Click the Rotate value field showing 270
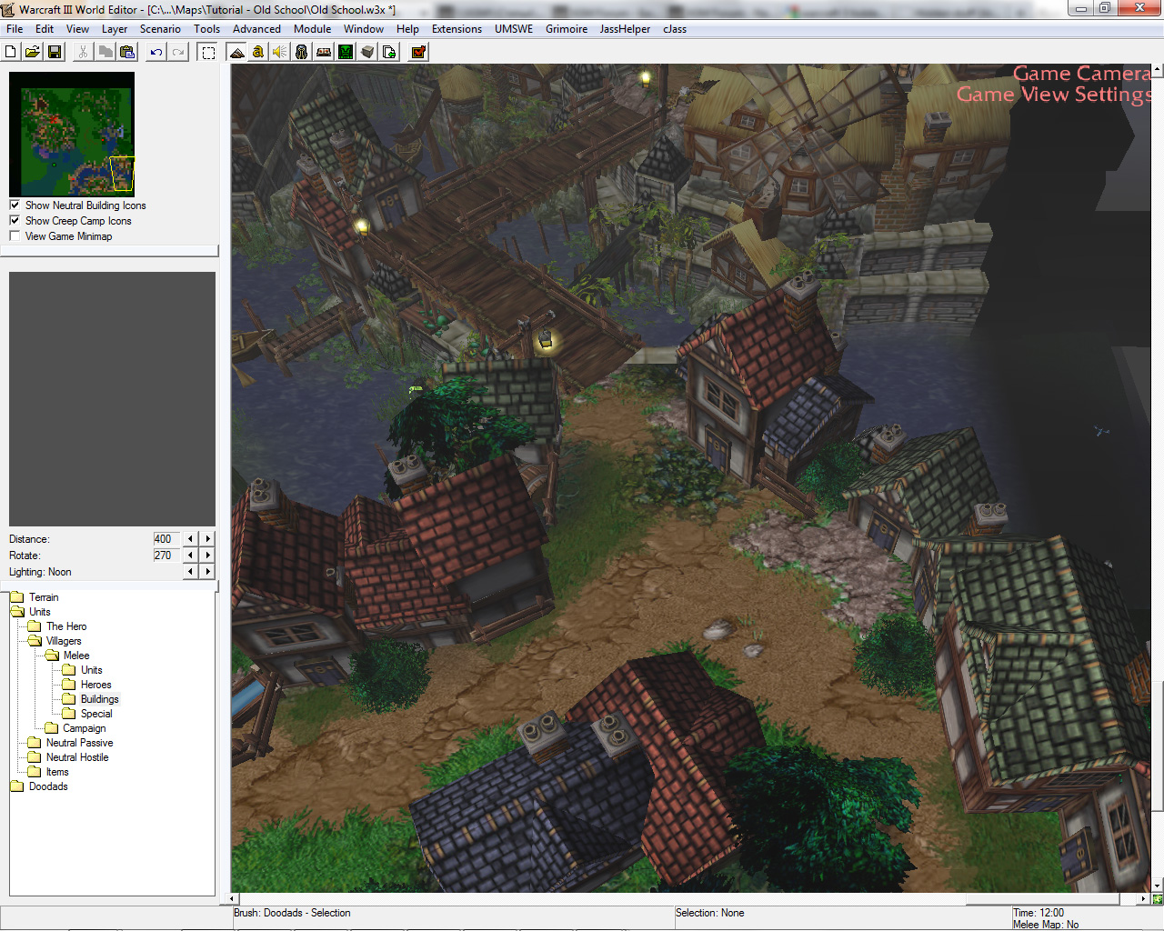This screenshot has width=1164, height=931. coord(166,556)
